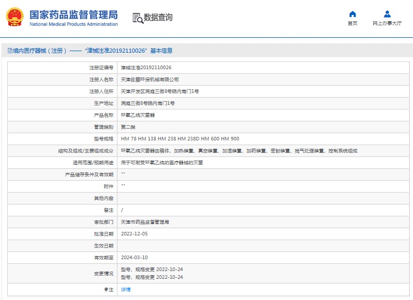Click the 首页 label
This screenshot has width=413, height=300.
coord(352,23)
